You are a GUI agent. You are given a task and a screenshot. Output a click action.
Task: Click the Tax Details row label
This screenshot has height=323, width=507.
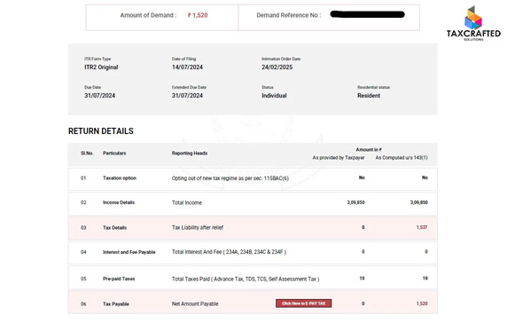(x=115, y=228)
